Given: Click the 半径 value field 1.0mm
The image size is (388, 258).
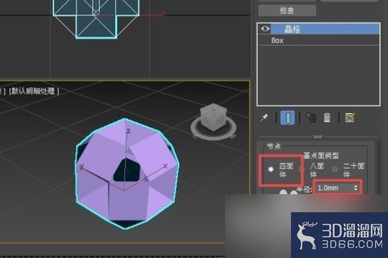Looking at the screenshot, I should 334,188.
